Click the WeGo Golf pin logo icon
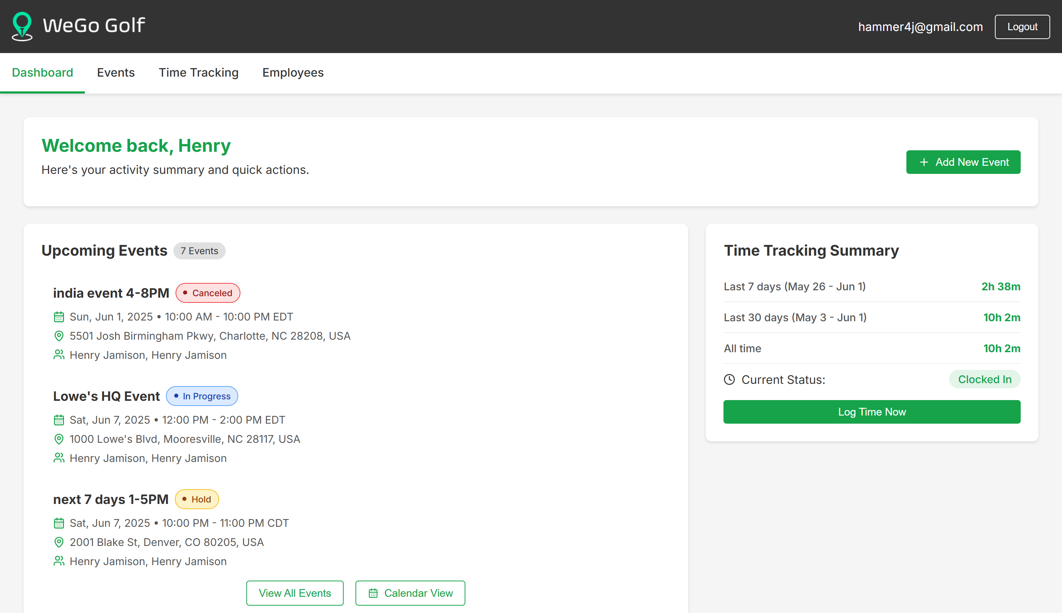This screenshot has width=1062, height=613. pyautogui.click(x=22, y=26)
